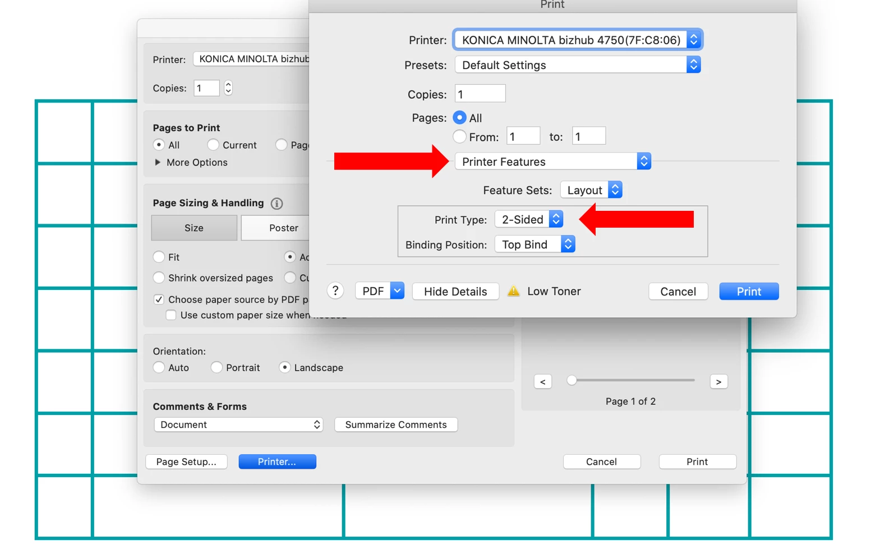The image size is (871, 554).
Task: Select All pages in Print dialog
Action: tap(459, 118)
